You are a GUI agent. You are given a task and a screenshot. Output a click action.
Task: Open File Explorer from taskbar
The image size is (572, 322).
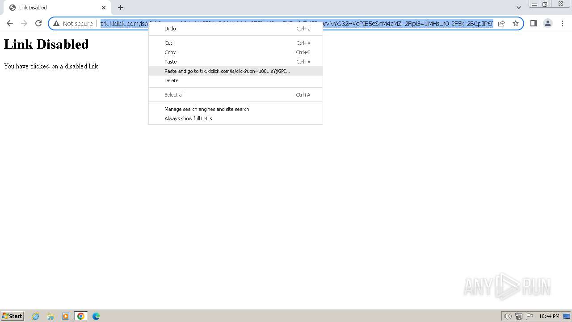[x=50, y=316]
